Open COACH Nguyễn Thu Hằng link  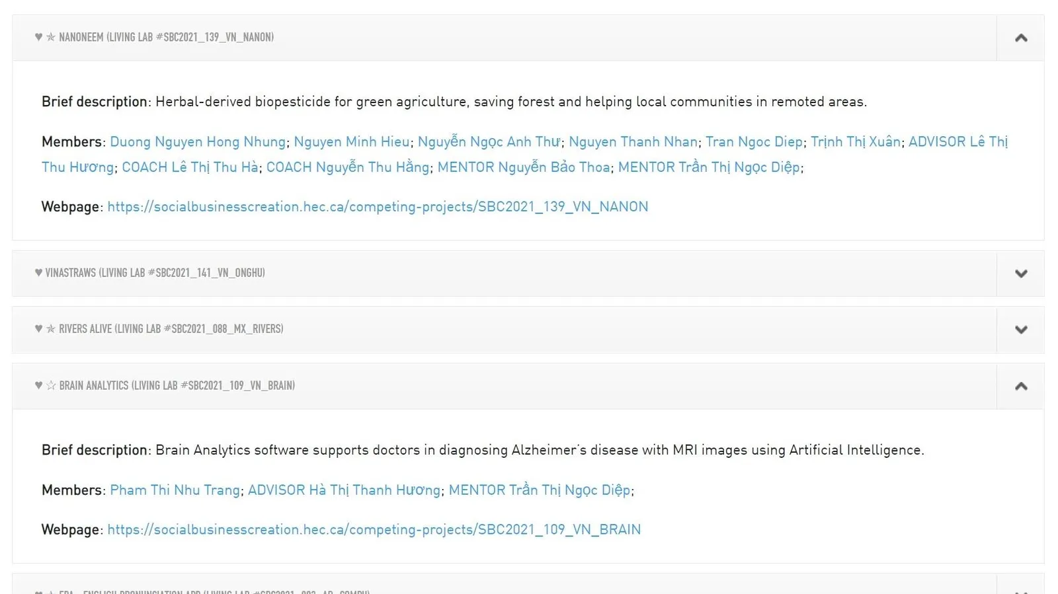tap(348, 167)
